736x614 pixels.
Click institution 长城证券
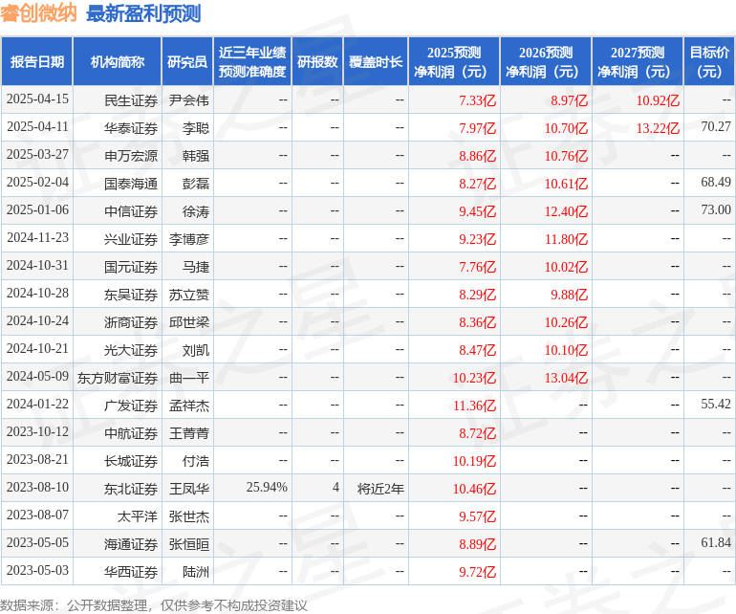coord(131,461)
